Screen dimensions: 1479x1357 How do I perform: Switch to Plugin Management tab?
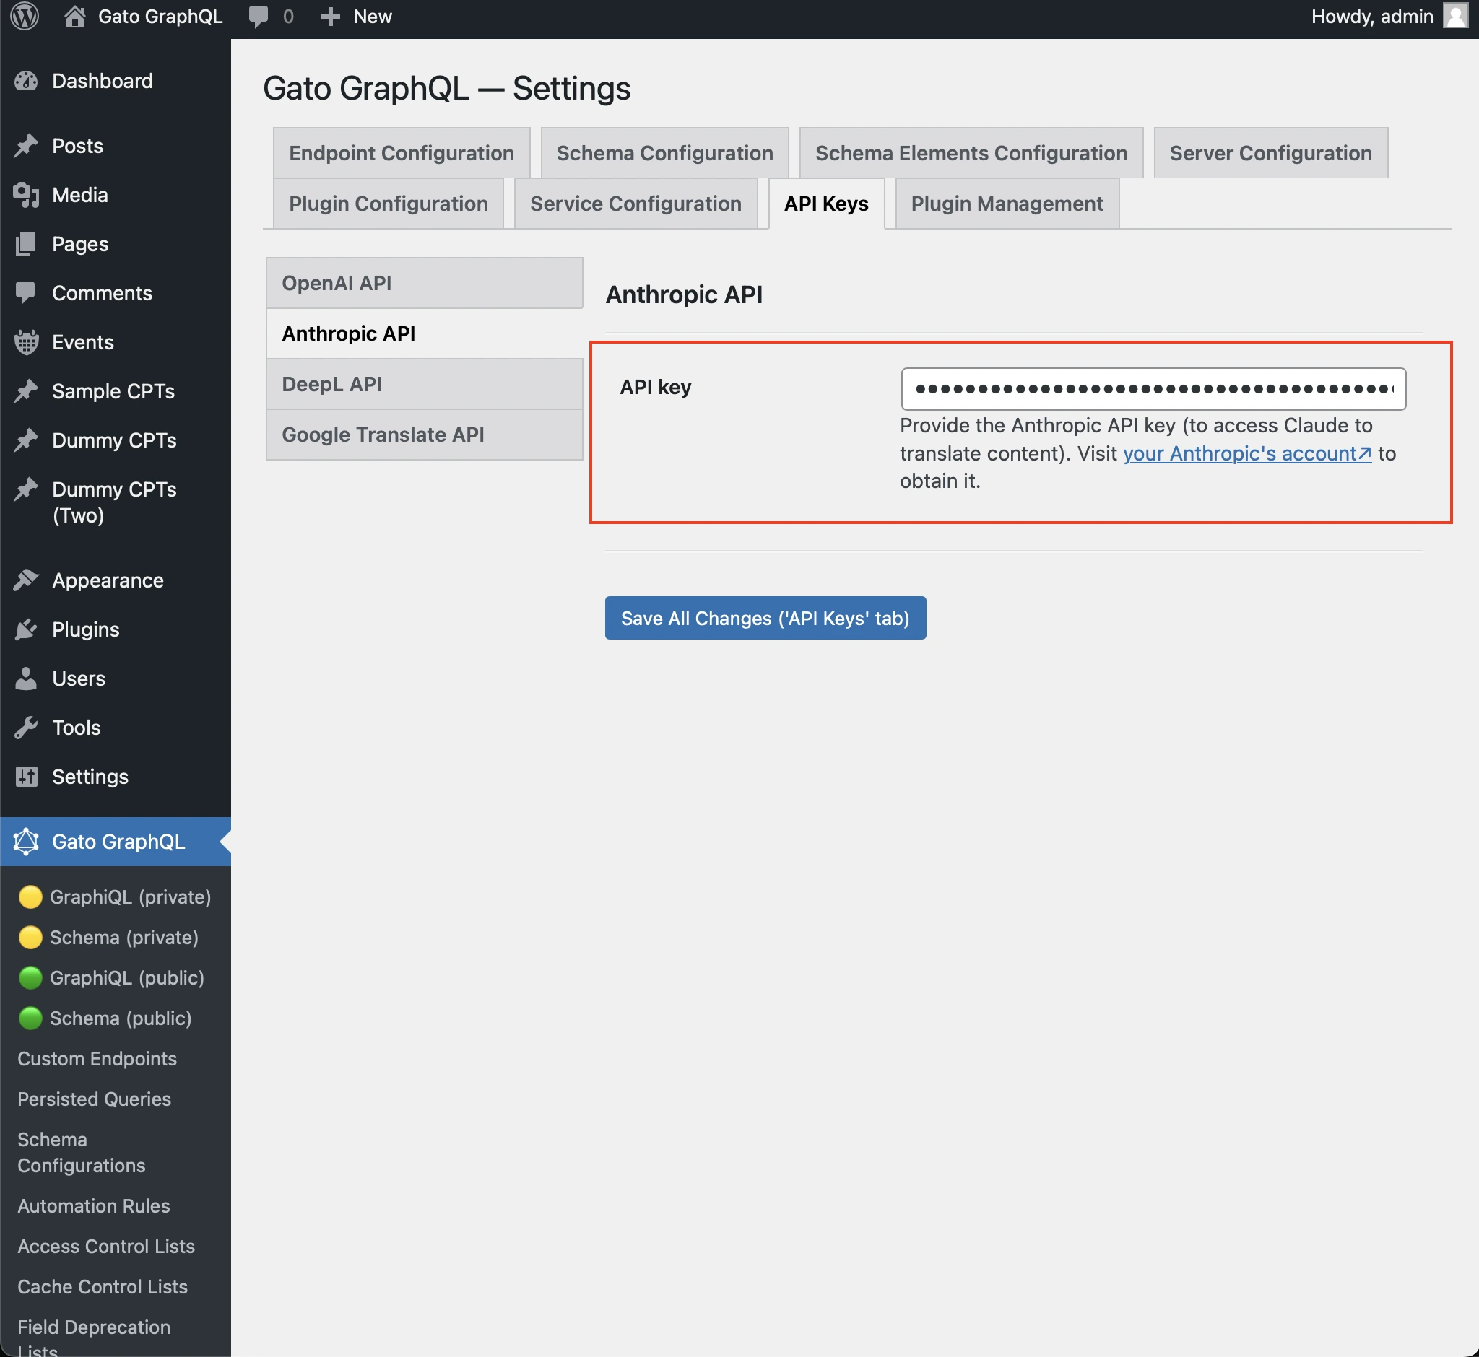(1007, 204)
